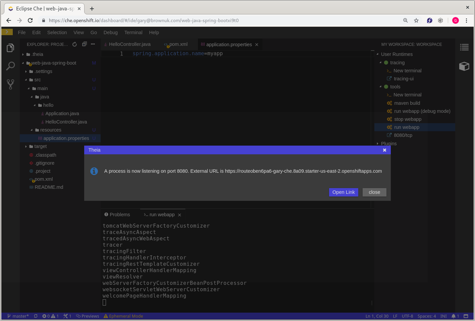475x321 pixels.
Task: Run the maven build gear task
Action: [407, 103]
